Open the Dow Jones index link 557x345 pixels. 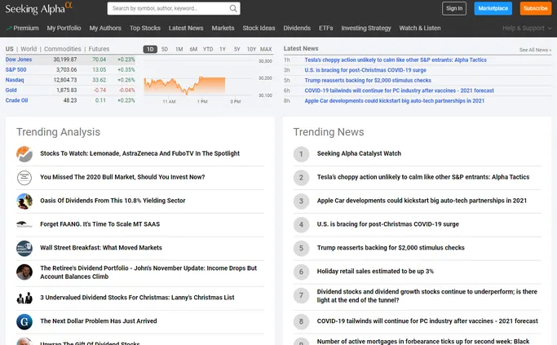(x=19, y=60)
